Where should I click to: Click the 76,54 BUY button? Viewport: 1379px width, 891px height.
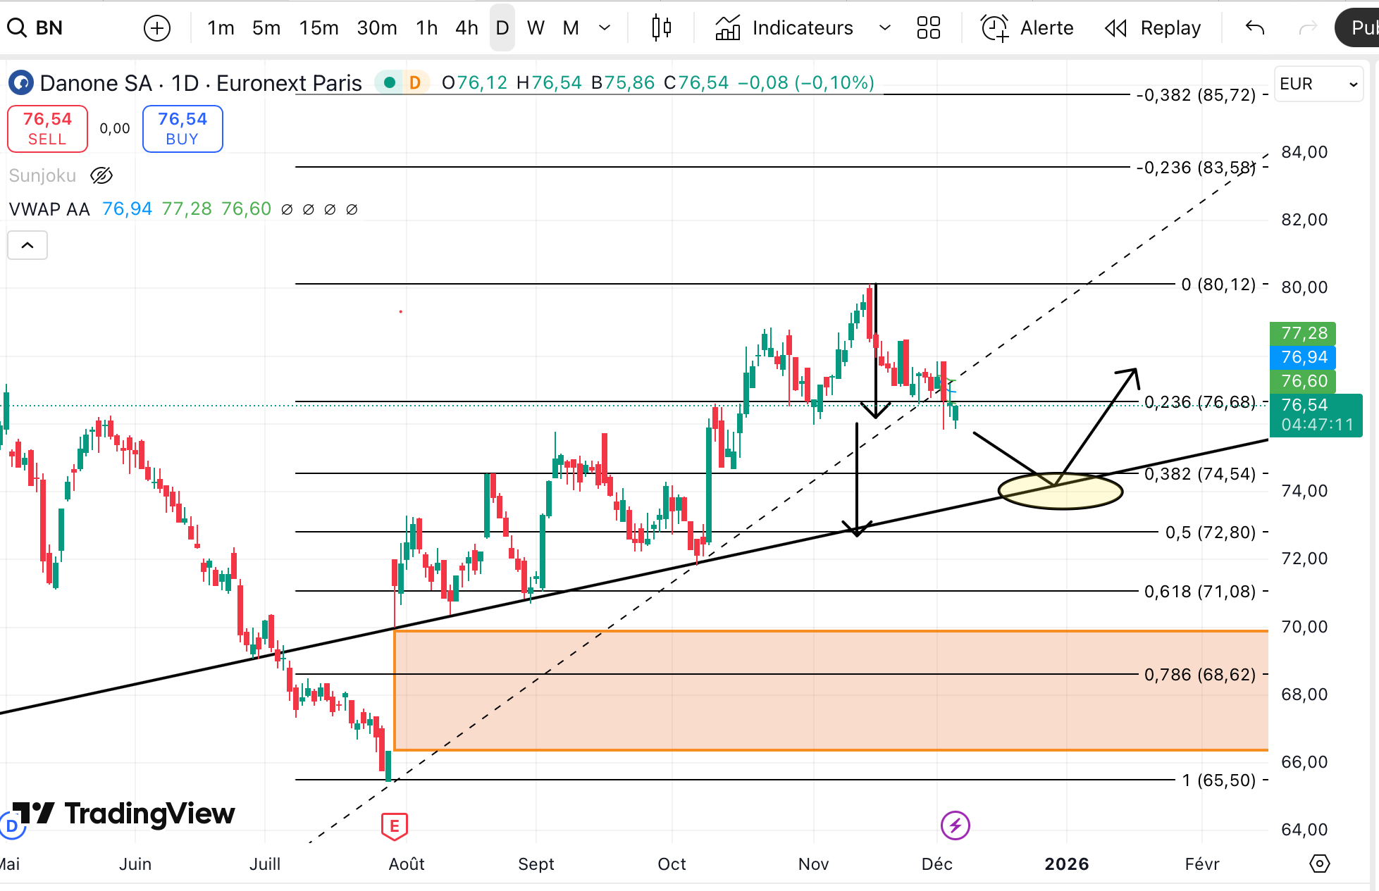(x=183, y=128)
